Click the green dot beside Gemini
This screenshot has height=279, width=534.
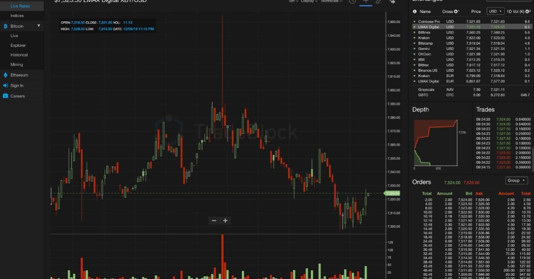click(x=414, y=48)
